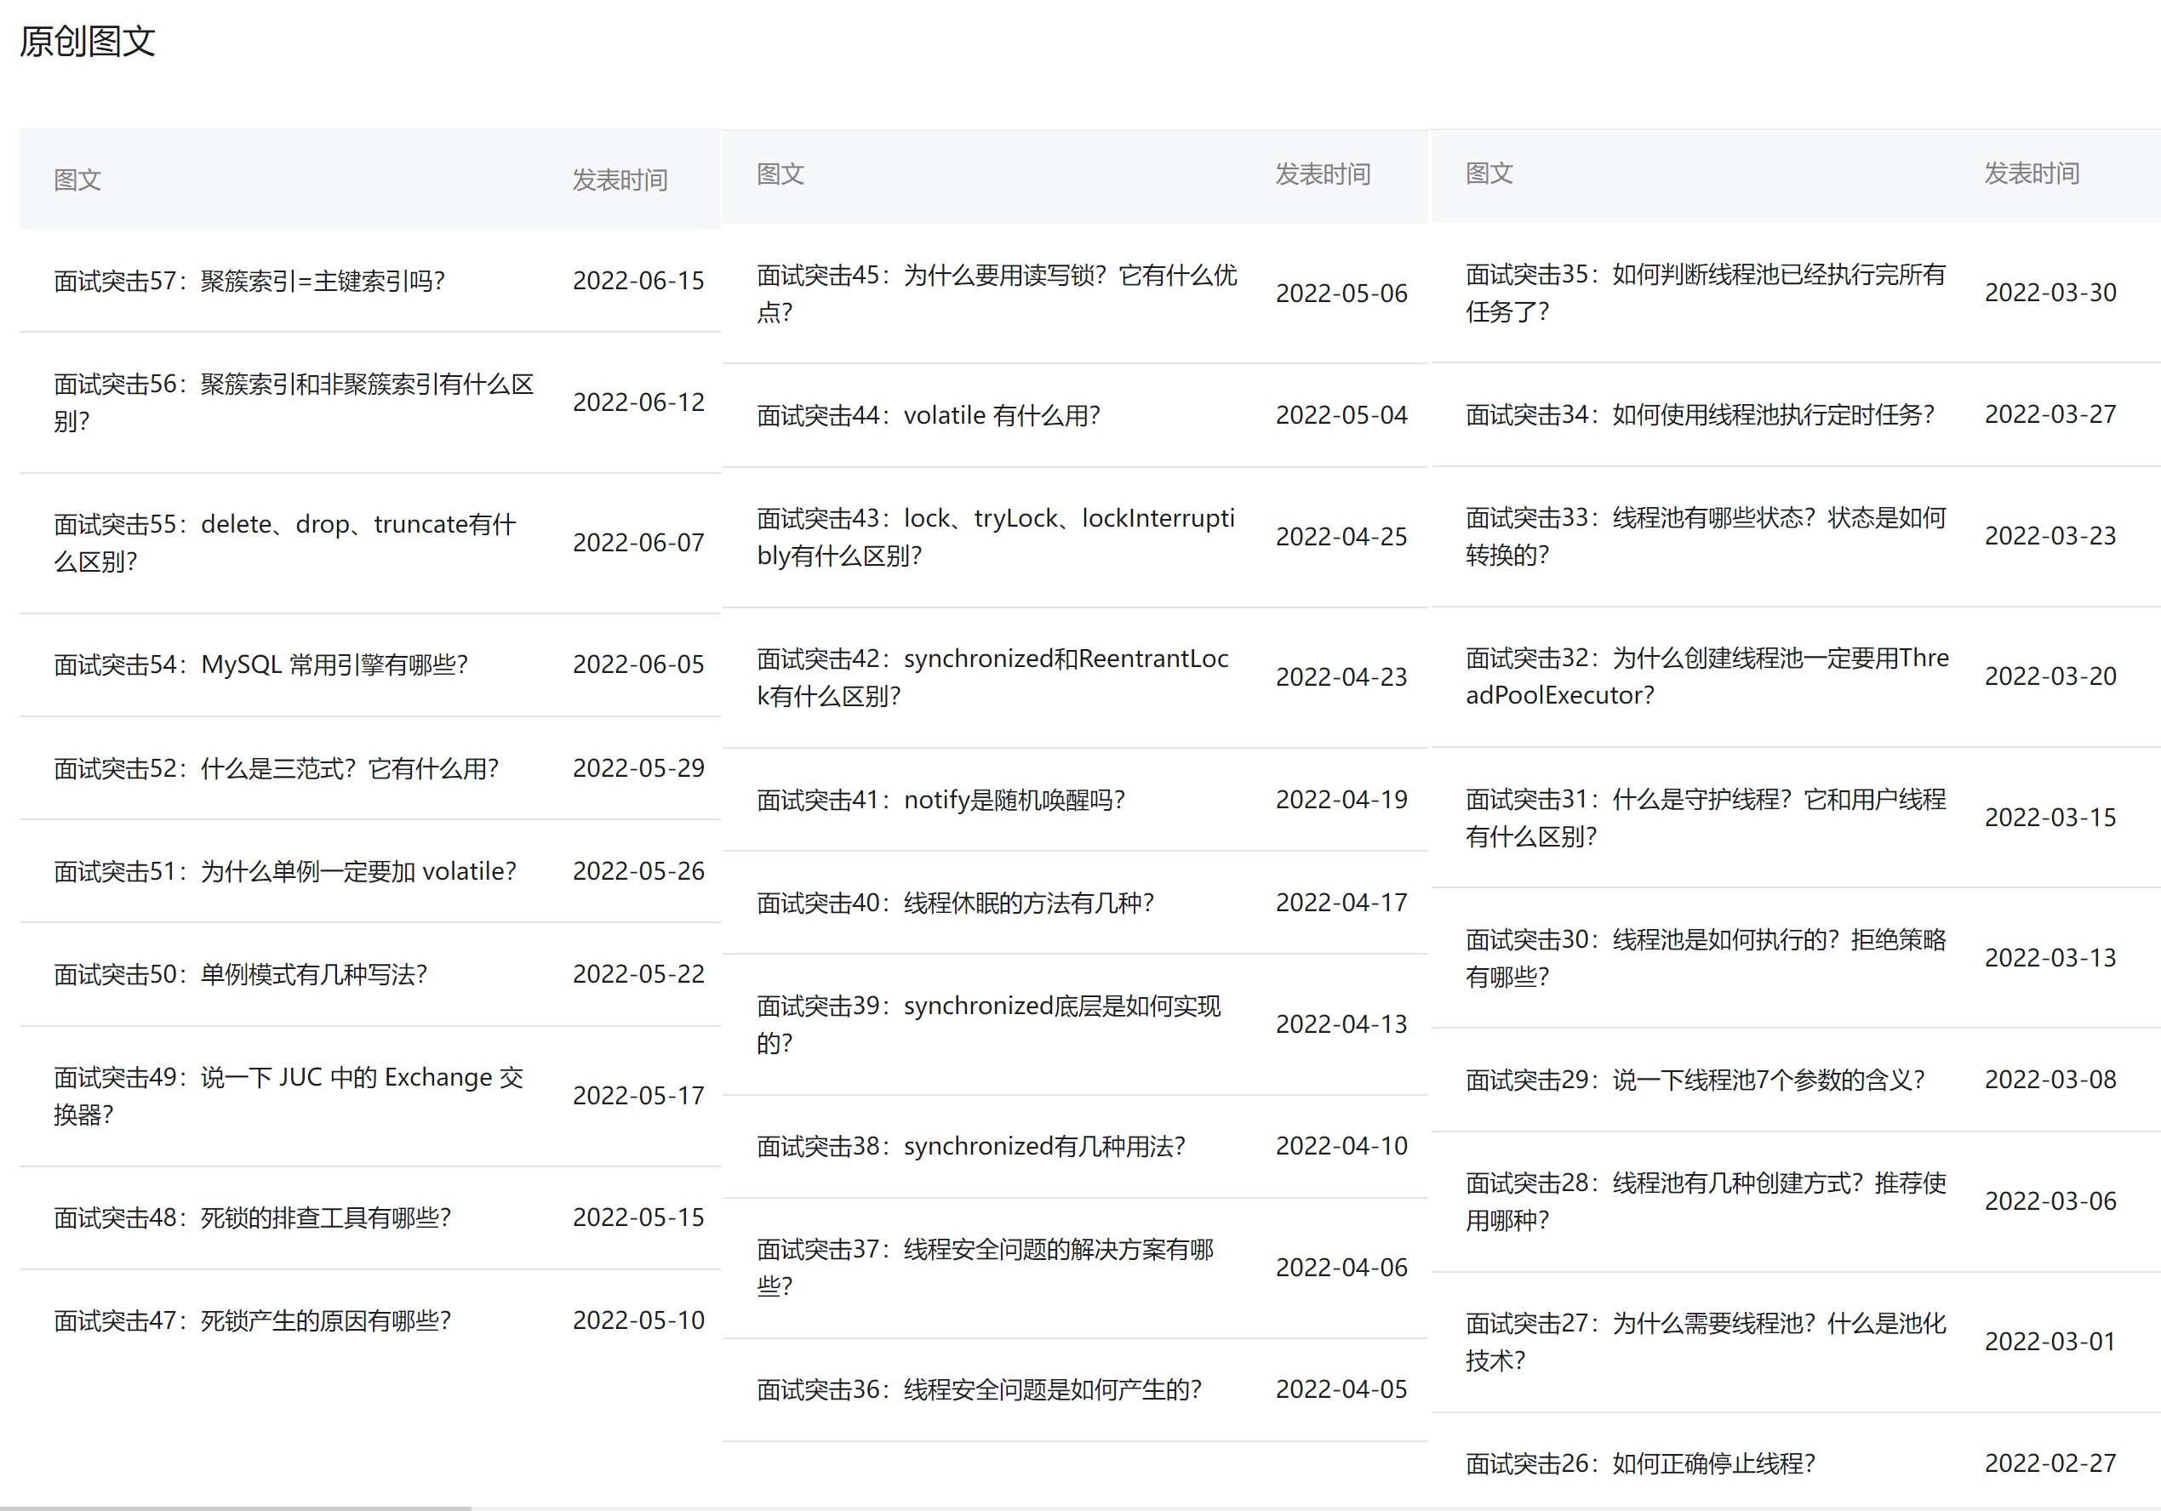Open article 面试突击57 聚簇索引=主键索引吗
2161x1511 pixels.
(x=249, y=281)
